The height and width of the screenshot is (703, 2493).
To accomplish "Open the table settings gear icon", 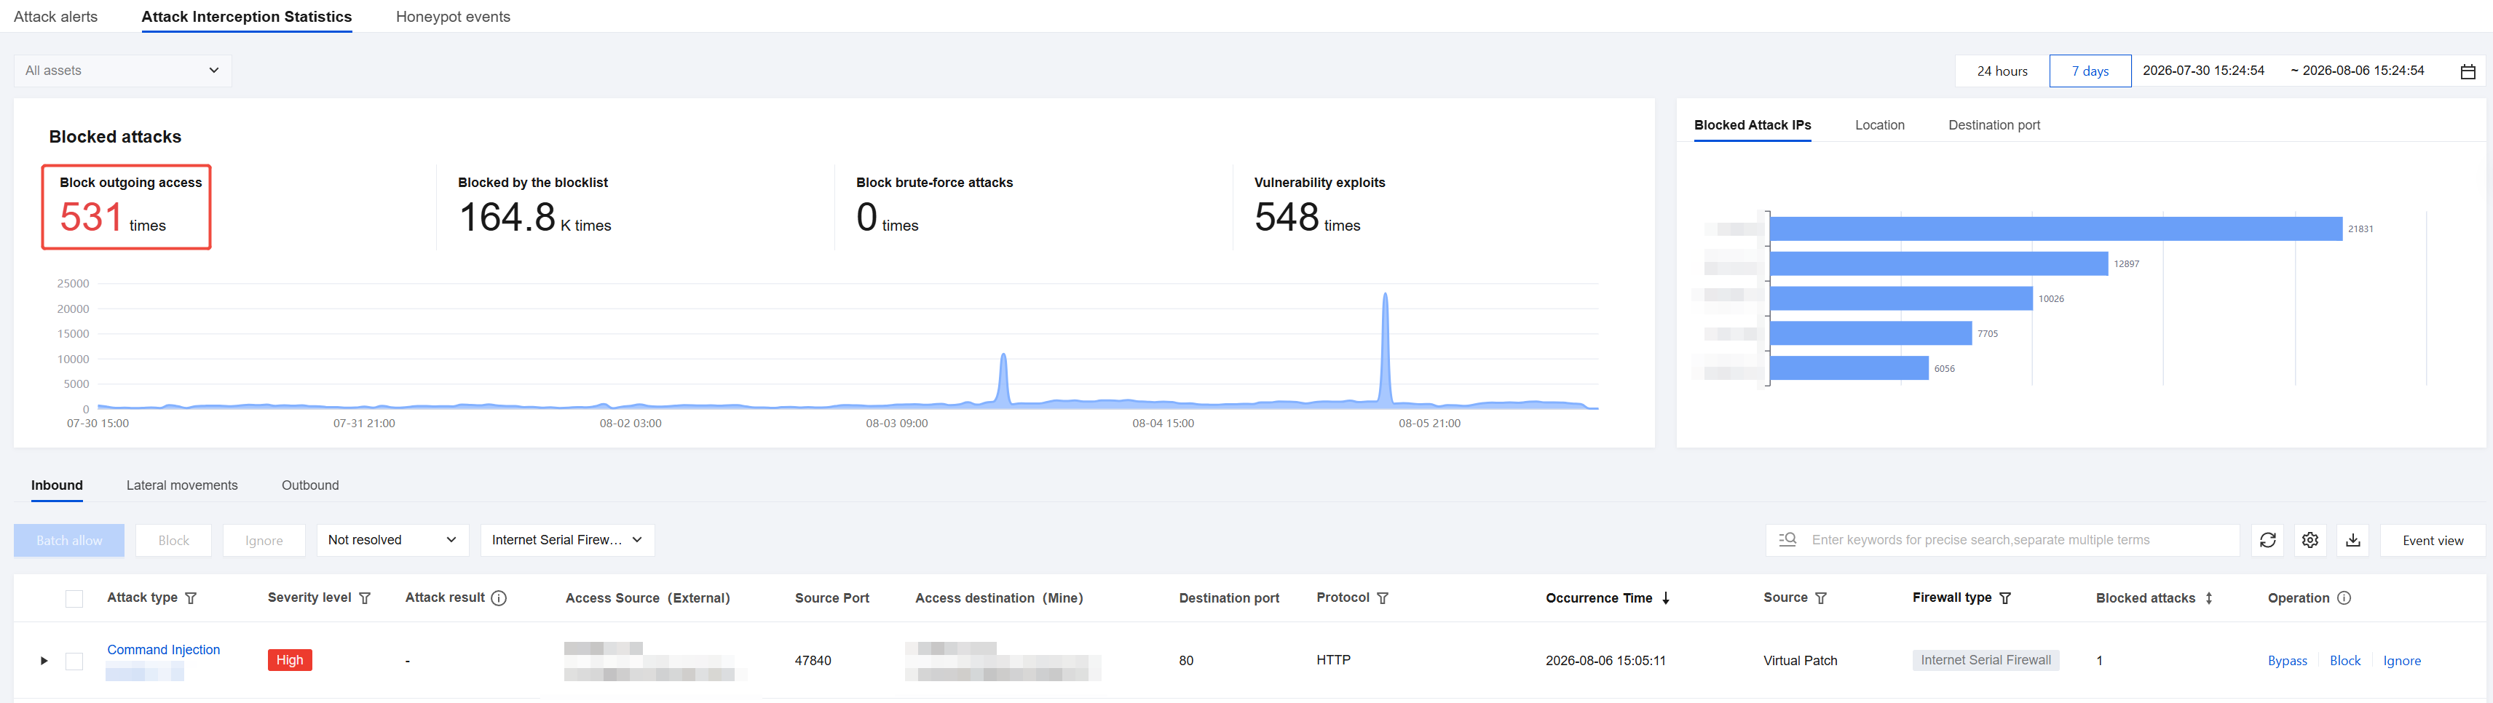I will [2310, 541].
